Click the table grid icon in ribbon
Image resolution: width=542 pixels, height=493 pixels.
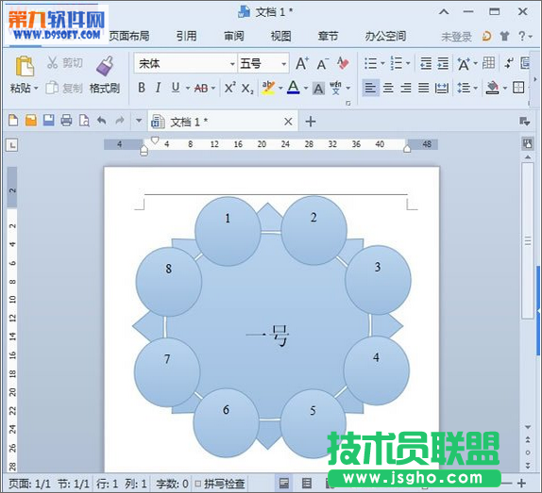(x=489, y=63)
